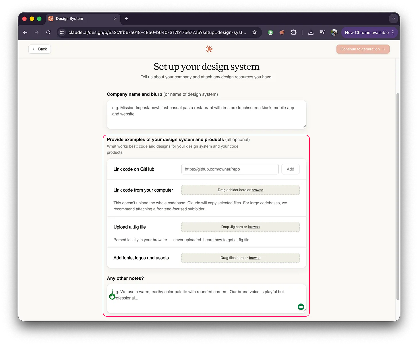Click the 'Link code from your computer' label

click(143, 190)
